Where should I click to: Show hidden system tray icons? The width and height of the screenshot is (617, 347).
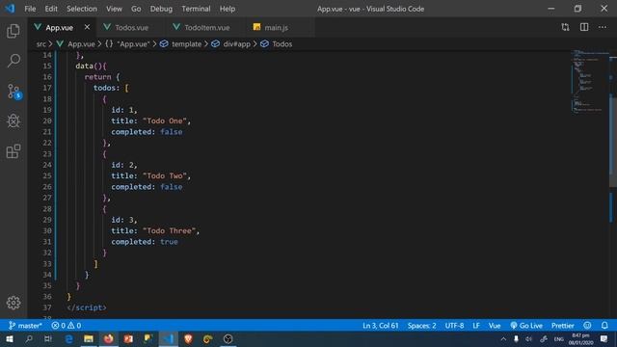(503, 339)
